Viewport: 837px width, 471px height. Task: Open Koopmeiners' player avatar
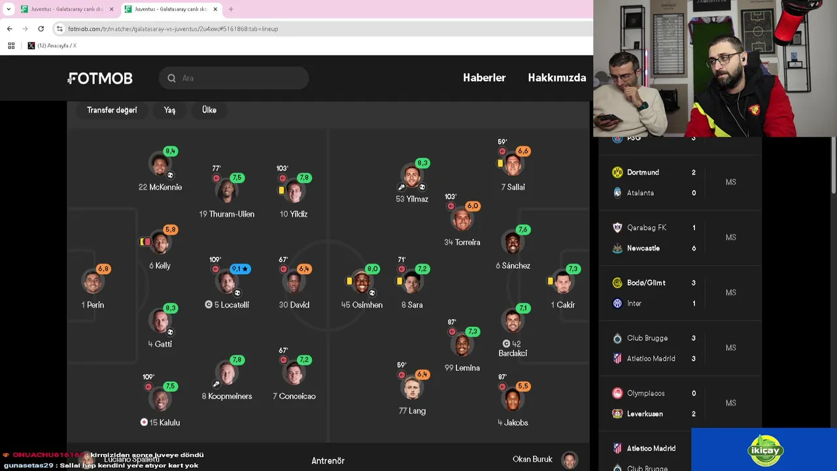tap(227, 374)
